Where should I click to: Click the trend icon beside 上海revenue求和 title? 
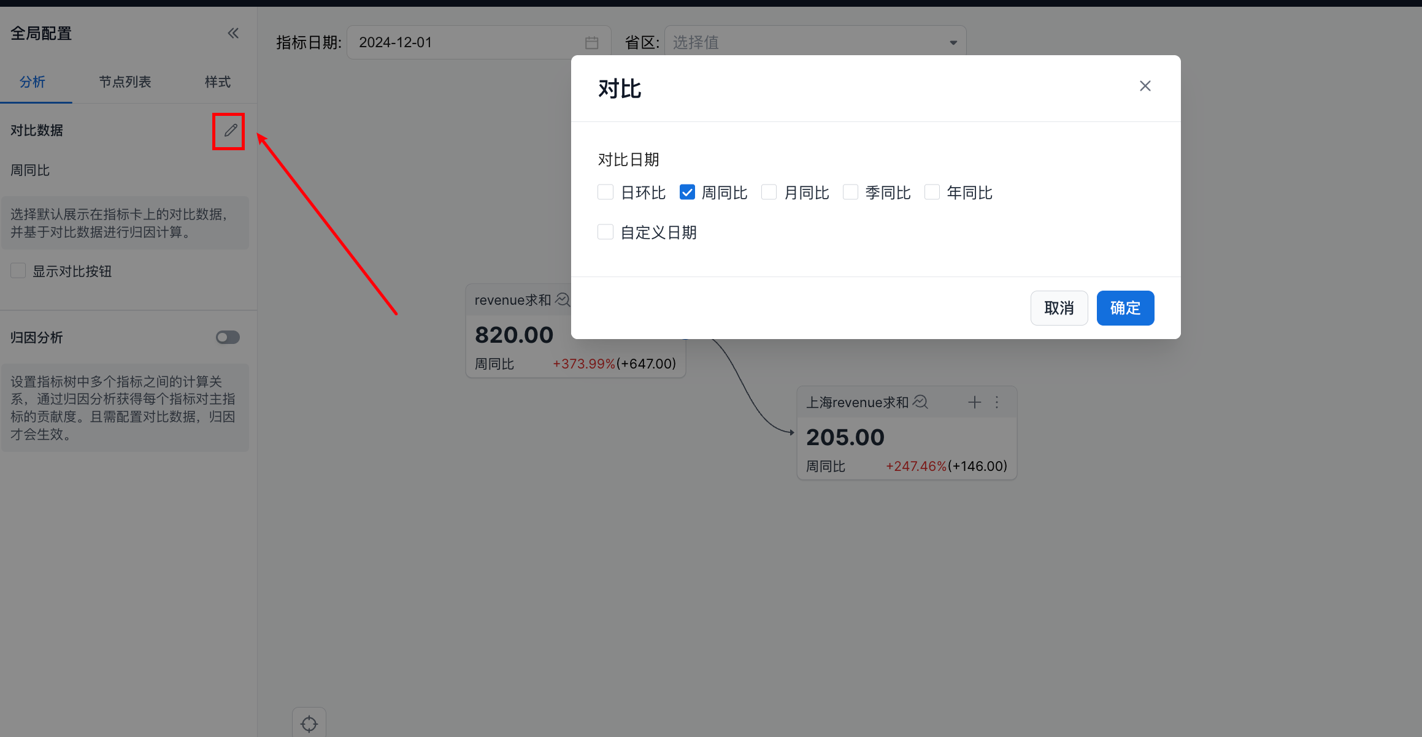click(x=920, y=402)
